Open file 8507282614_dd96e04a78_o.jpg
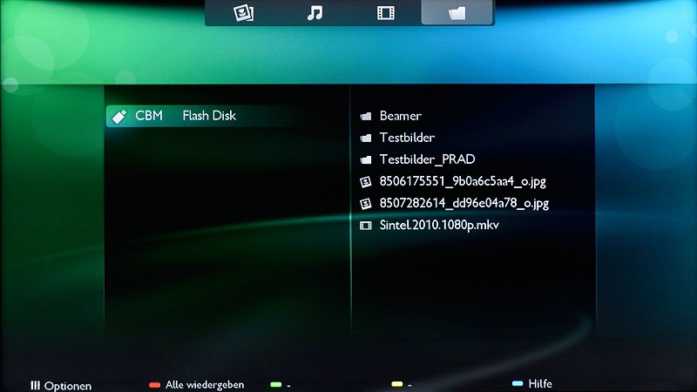The width and height of the screenshot is (697, 392). pos(464,203)
